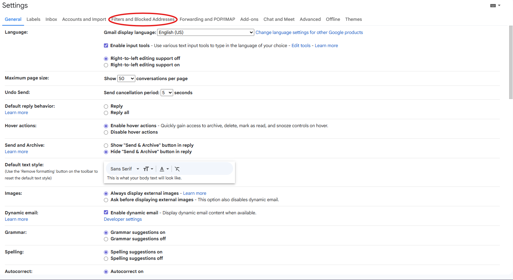
Task: Select Enable hover actions
Action: [106, 126]
